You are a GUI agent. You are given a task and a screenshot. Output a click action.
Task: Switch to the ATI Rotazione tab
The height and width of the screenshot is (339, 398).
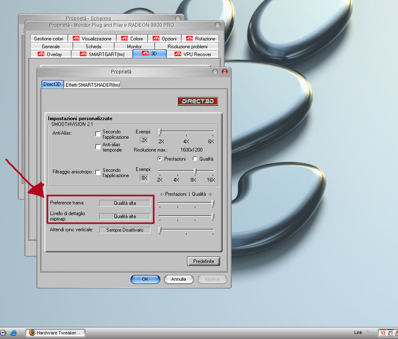[x=200, y=38]
